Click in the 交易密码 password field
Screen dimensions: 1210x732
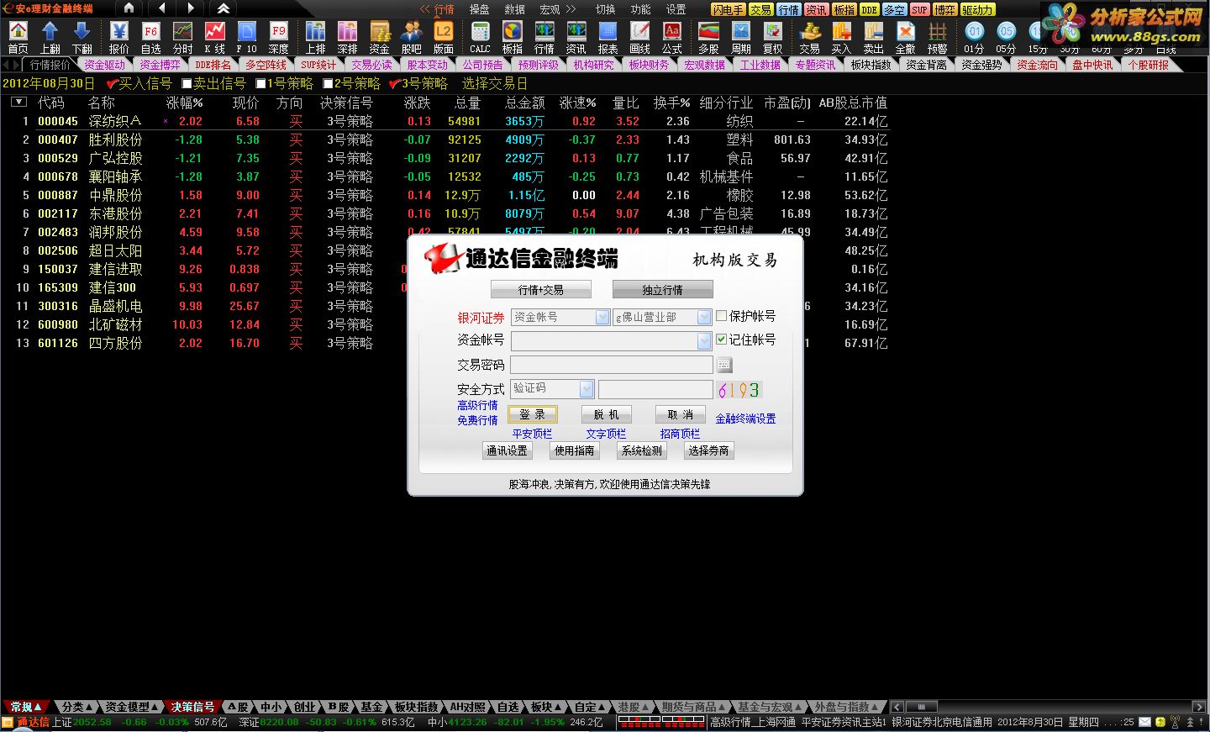(x=612, y=365)
